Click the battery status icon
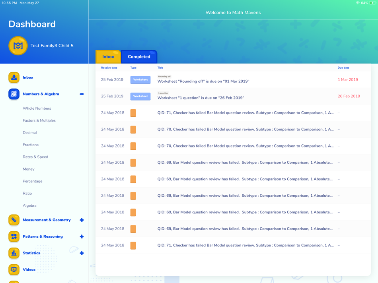The height and width of the screenshot is (283, 378). click(372, 3)
